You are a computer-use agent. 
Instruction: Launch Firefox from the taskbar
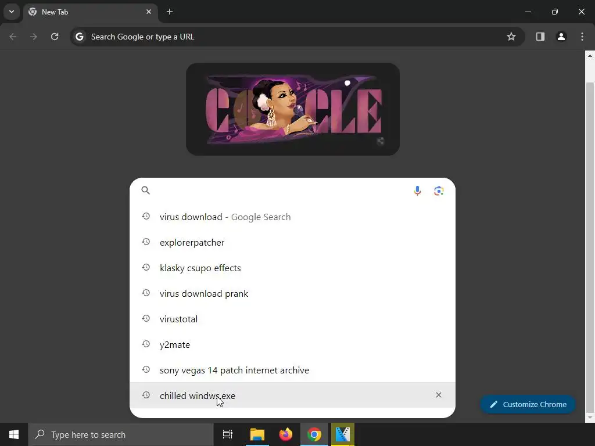[x=286, y=434]
